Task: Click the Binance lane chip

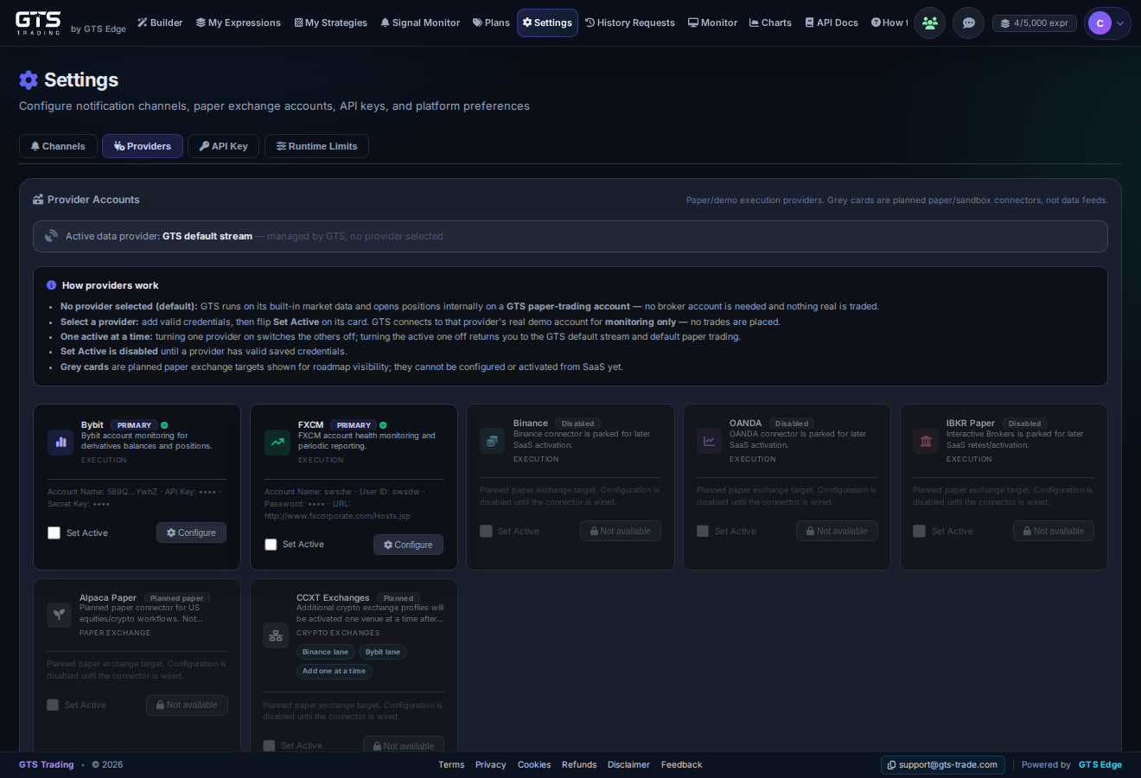Action: pos(325,652)
